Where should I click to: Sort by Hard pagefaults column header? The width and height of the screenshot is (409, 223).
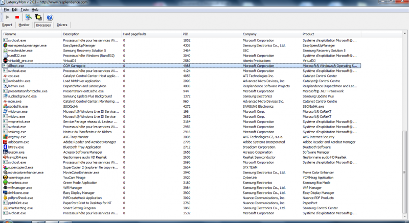point(151,34)
